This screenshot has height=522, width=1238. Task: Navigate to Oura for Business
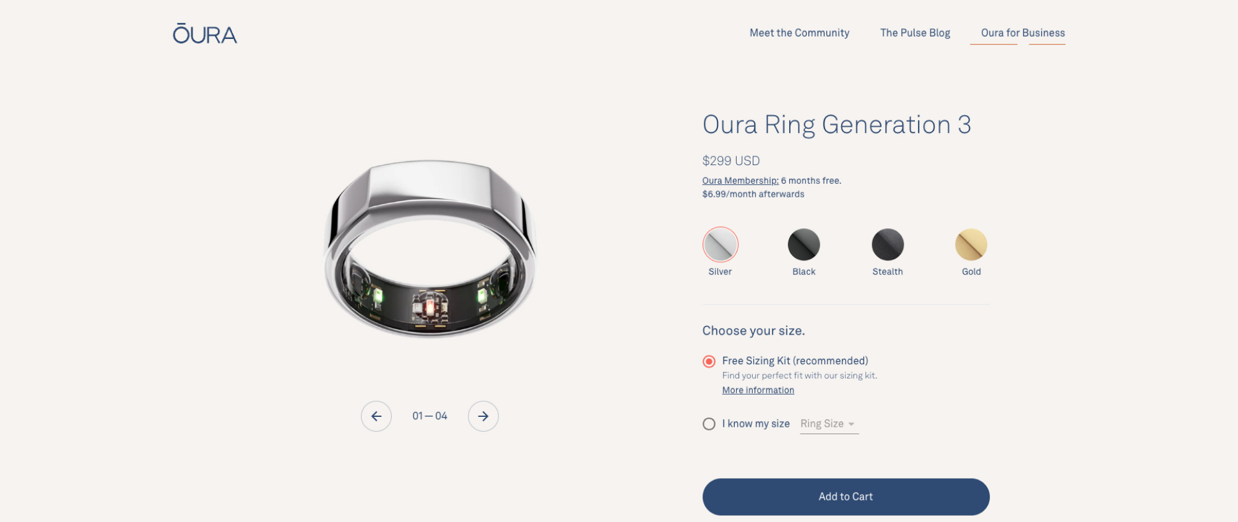click(1023, 33)
